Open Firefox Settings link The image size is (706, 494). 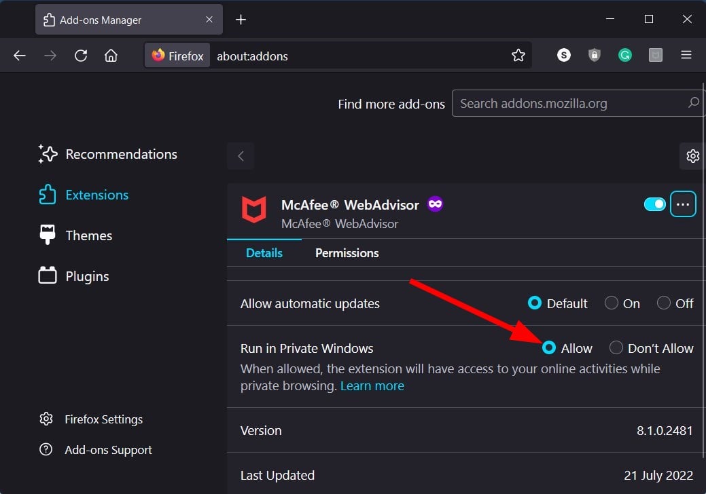91,419
